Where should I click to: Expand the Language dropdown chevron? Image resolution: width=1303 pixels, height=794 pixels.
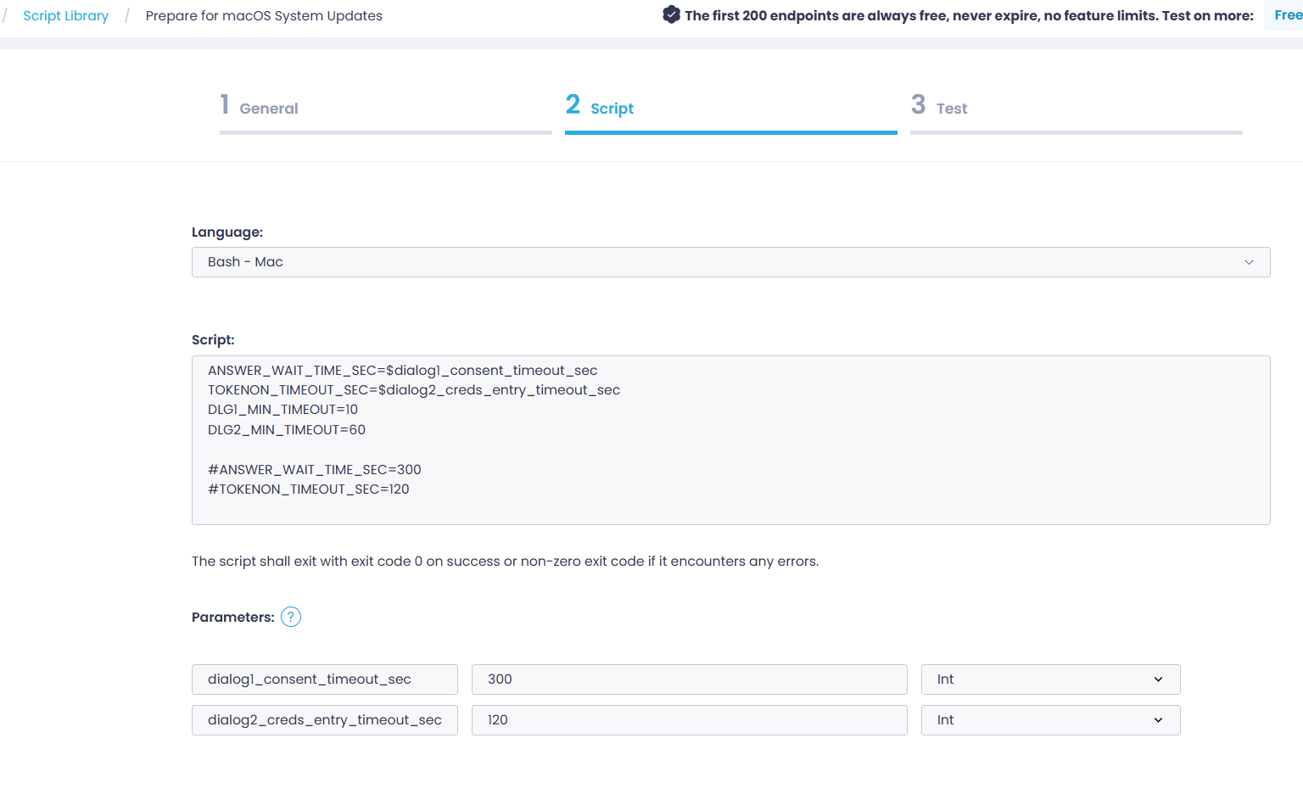(x=1249, y=262)
